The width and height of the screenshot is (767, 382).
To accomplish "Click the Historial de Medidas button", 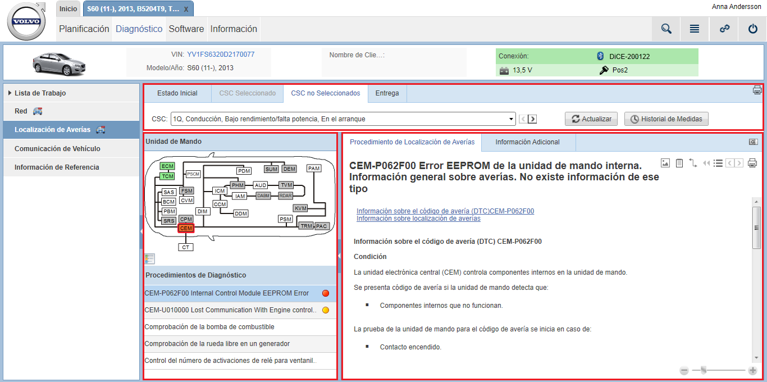I will pyautogui.click(x=666, y=119).
